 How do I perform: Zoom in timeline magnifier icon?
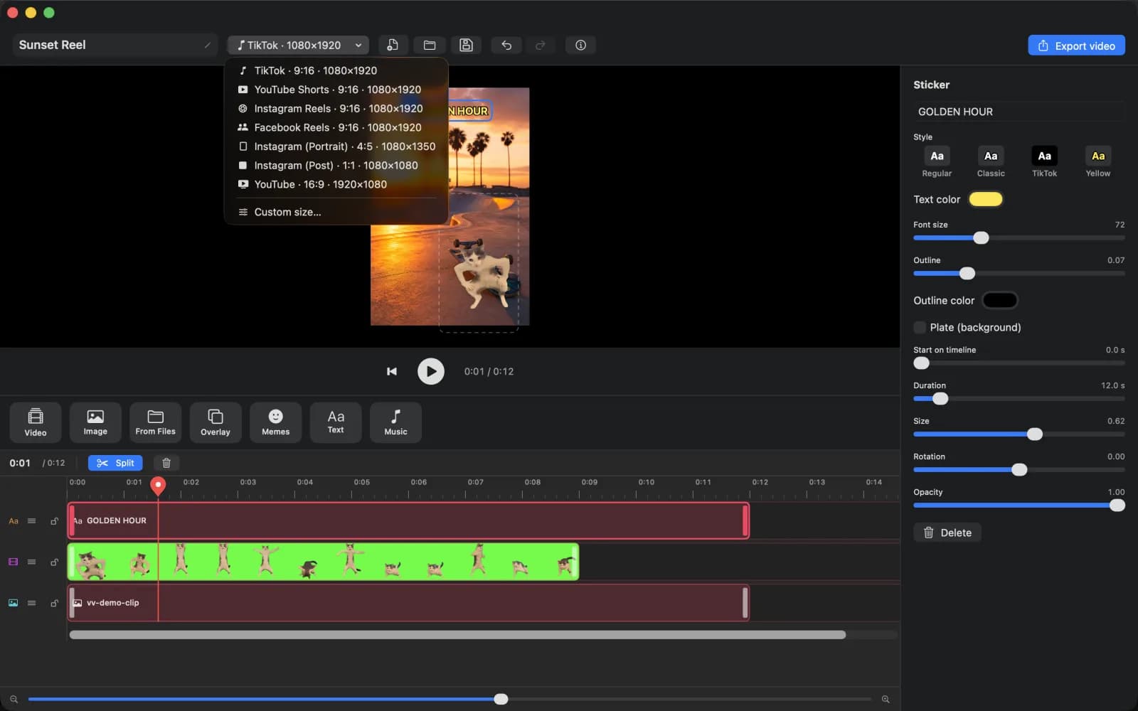click(886, 699)
